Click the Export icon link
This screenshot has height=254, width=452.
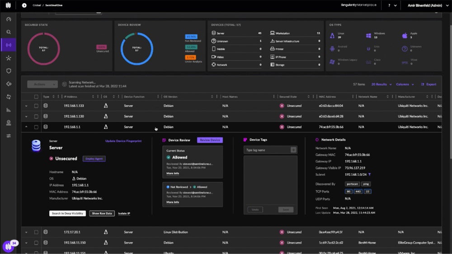[x=428, y=84]
